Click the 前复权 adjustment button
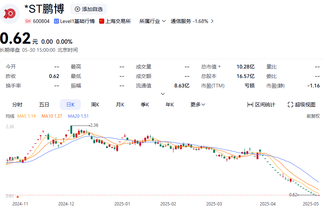Image resolution: width=324 pixels, height=208 pixels. click(313, 116)
